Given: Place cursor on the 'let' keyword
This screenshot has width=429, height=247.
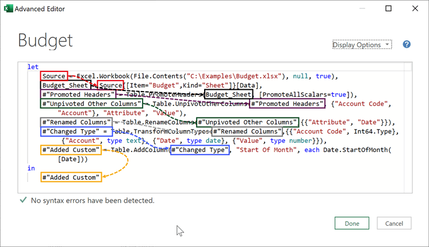Looking at the screenshot, I should (x=33, y=67).
